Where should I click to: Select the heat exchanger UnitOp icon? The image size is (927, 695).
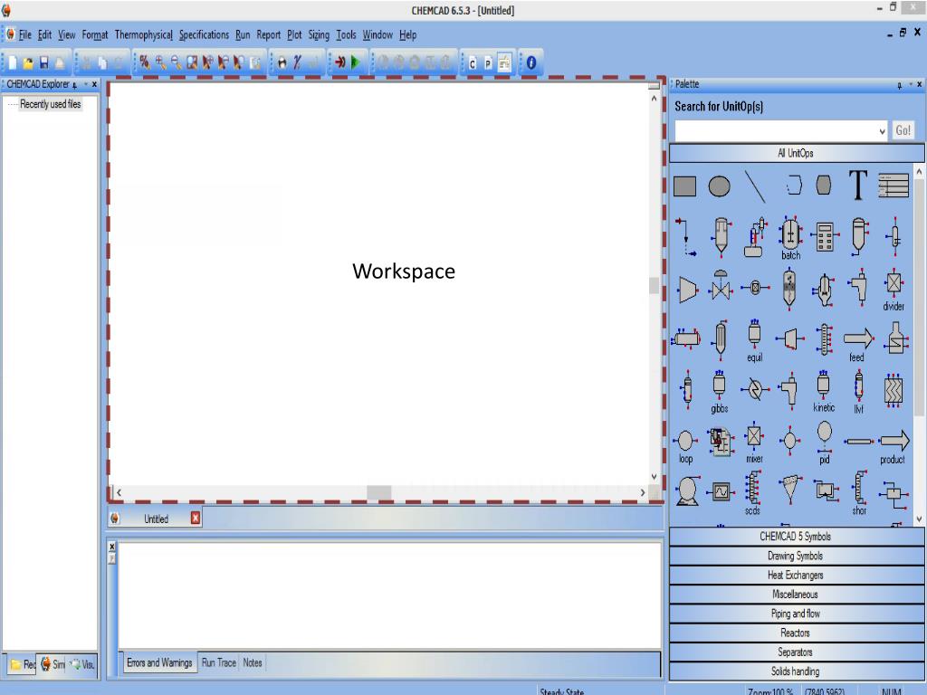754,389
